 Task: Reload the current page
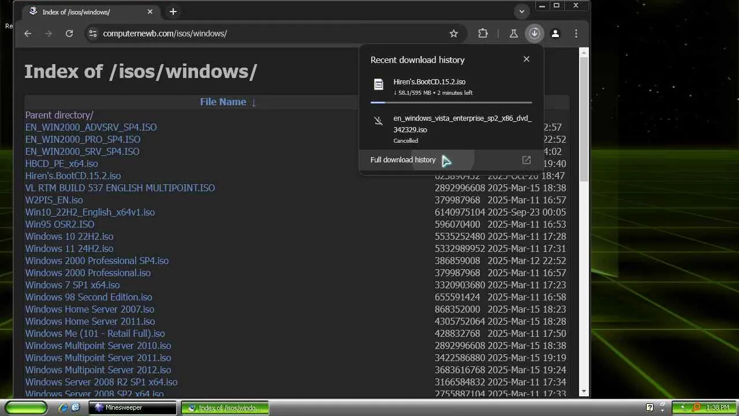69,34
